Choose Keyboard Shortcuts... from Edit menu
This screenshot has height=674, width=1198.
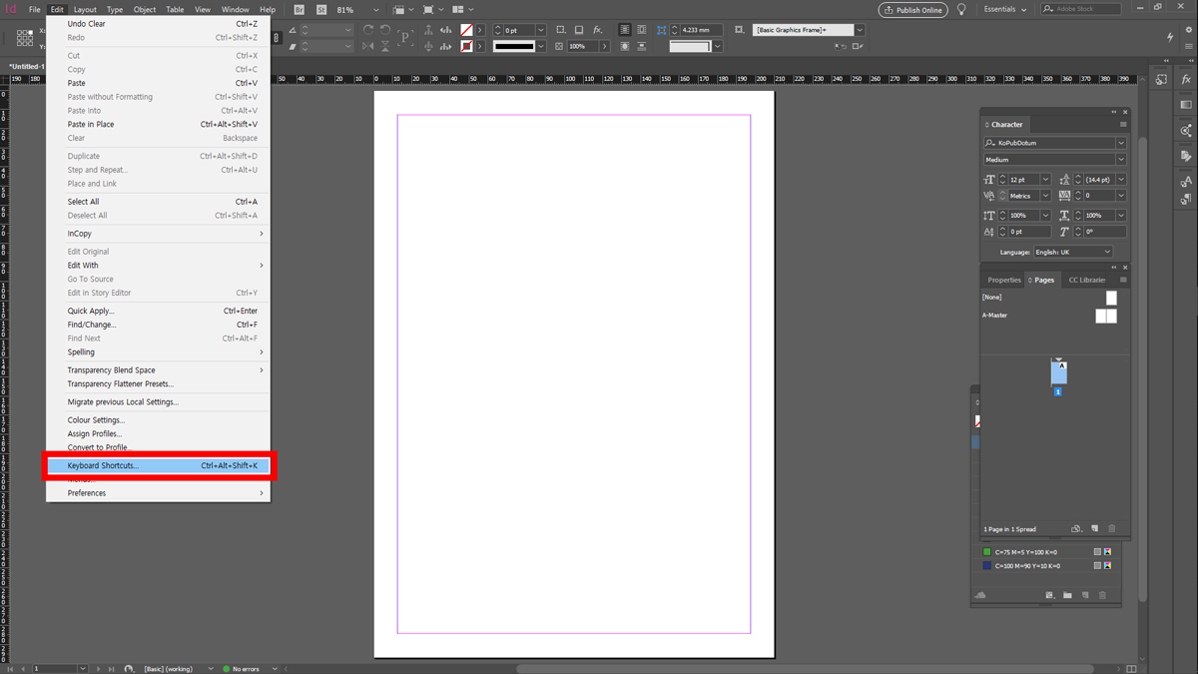158,465
